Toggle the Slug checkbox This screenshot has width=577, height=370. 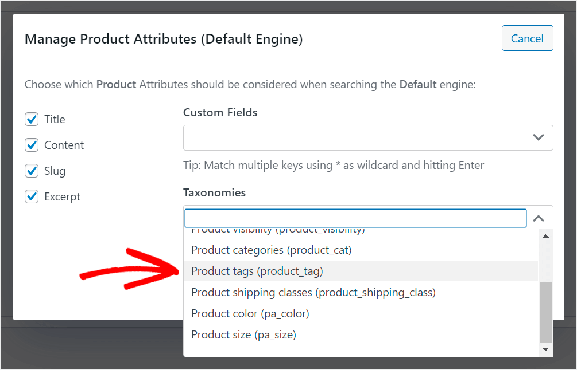[32, 171]
